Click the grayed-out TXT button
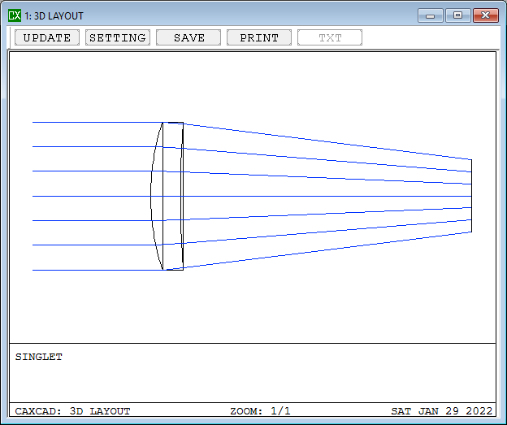Screen dimensions: 507x425 (330, 37)
